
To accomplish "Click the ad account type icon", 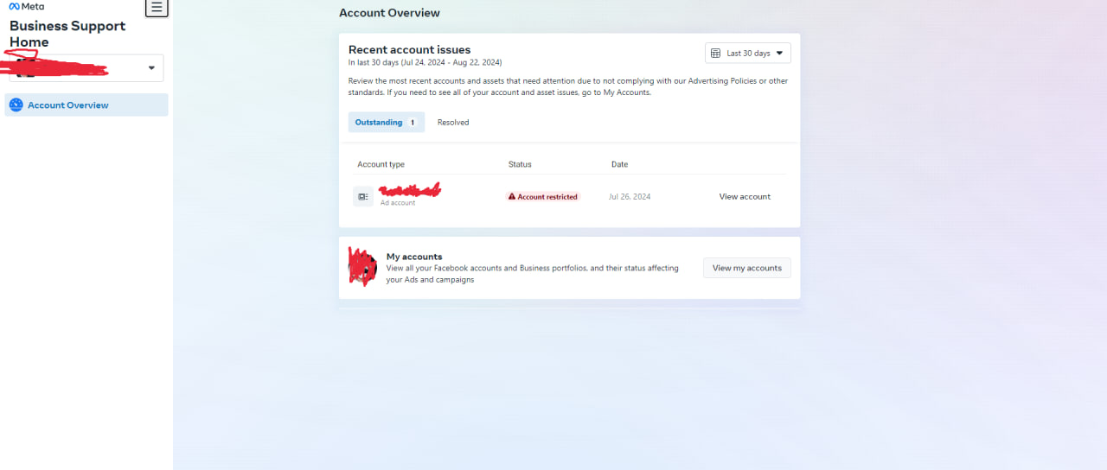I will [363, 197].
